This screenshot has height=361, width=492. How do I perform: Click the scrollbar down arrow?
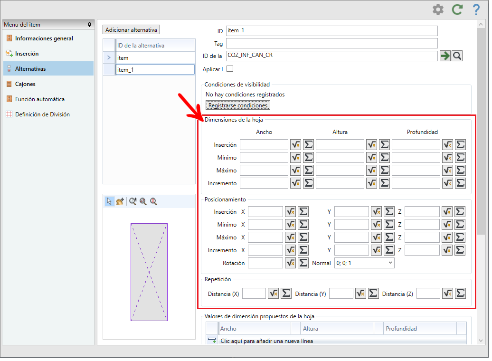[x=481, y=341]
